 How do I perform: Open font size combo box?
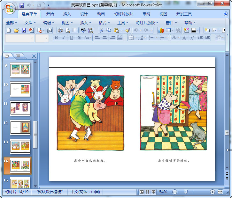(x=42, y=38)
